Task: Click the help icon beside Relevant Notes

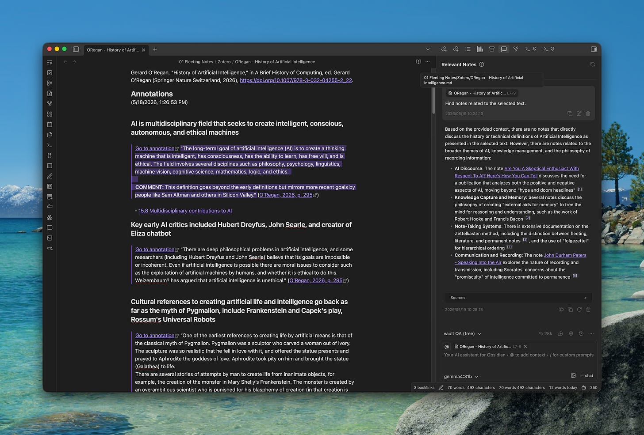Action: (482, 64)
